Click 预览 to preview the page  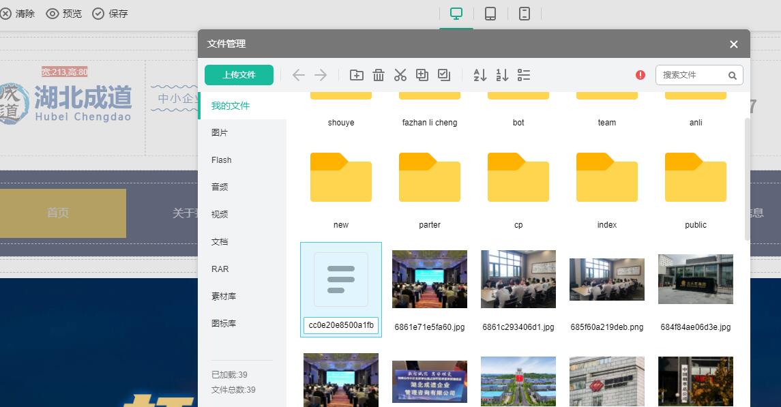(63, 14)
